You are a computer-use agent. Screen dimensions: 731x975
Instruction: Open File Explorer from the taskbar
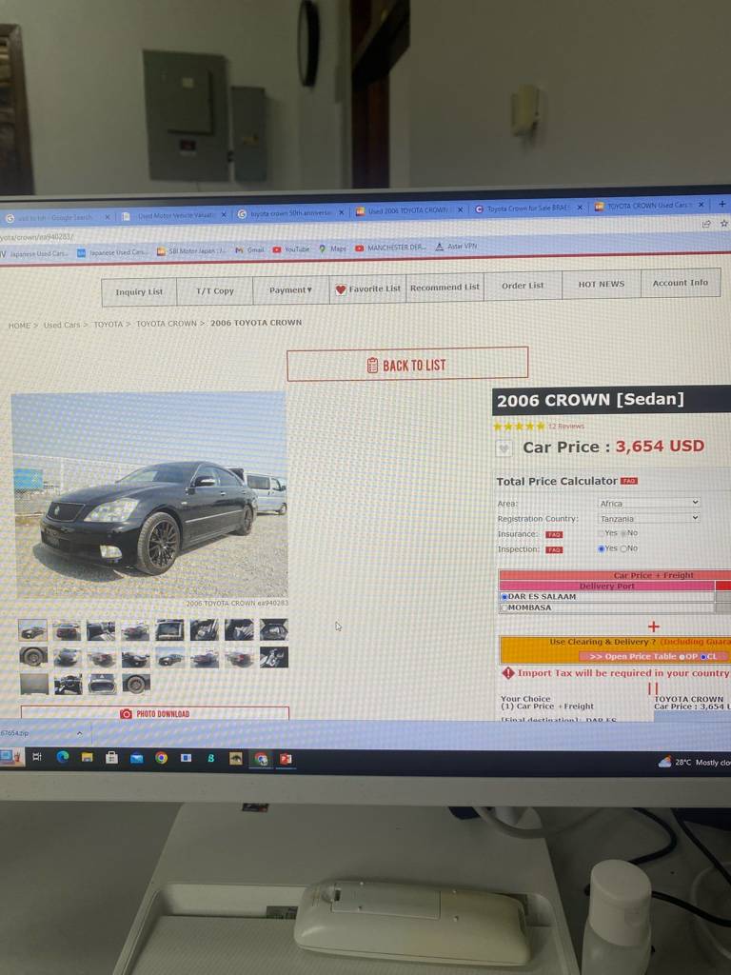tap(87, 757)
